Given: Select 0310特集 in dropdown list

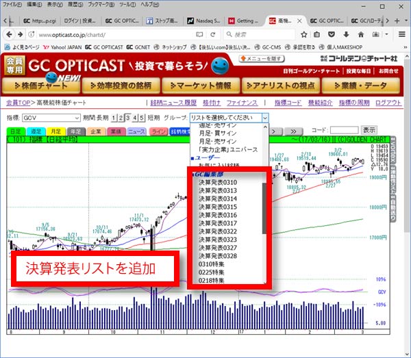Looking at the screenshot, I should tap(211, 264).
